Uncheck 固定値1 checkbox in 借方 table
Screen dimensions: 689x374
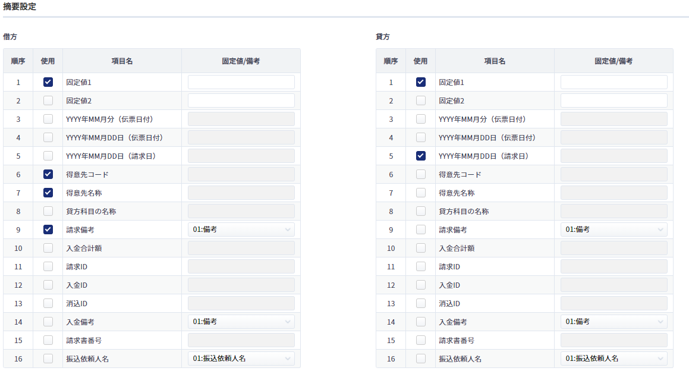tap(48, 82)
